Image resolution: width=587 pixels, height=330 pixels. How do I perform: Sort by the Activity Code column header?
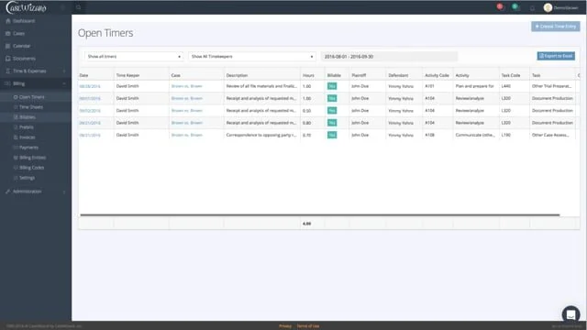coord(437,75)
